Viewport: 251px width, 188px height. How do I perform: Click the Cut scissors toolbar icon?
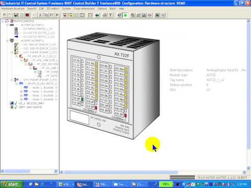(x=40, y=15)
